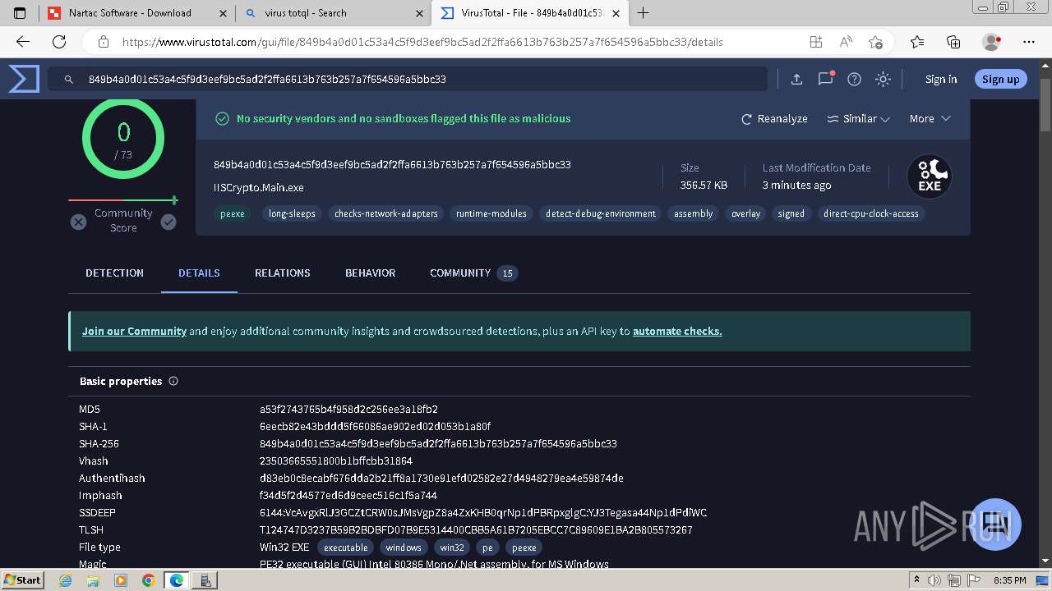Viewport: 1052px width, 591px height.
Task: Click the checks-network-adapters tag
Action: click(x=386, y=213)
